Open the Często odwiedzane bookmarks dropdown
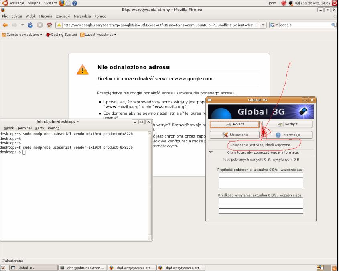The height and width of the screenshot is (271, 339). [22, 35]
